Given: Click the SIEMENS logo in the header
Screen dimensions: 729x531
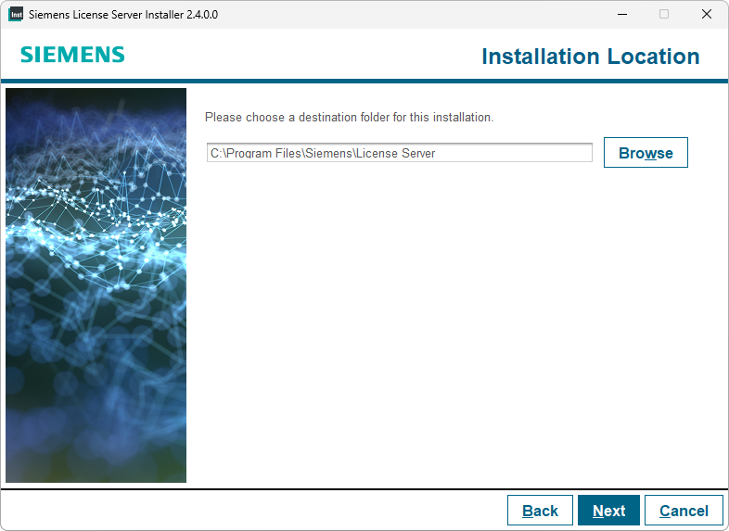Looking at the screenshot, I should (x=72, y=55).
